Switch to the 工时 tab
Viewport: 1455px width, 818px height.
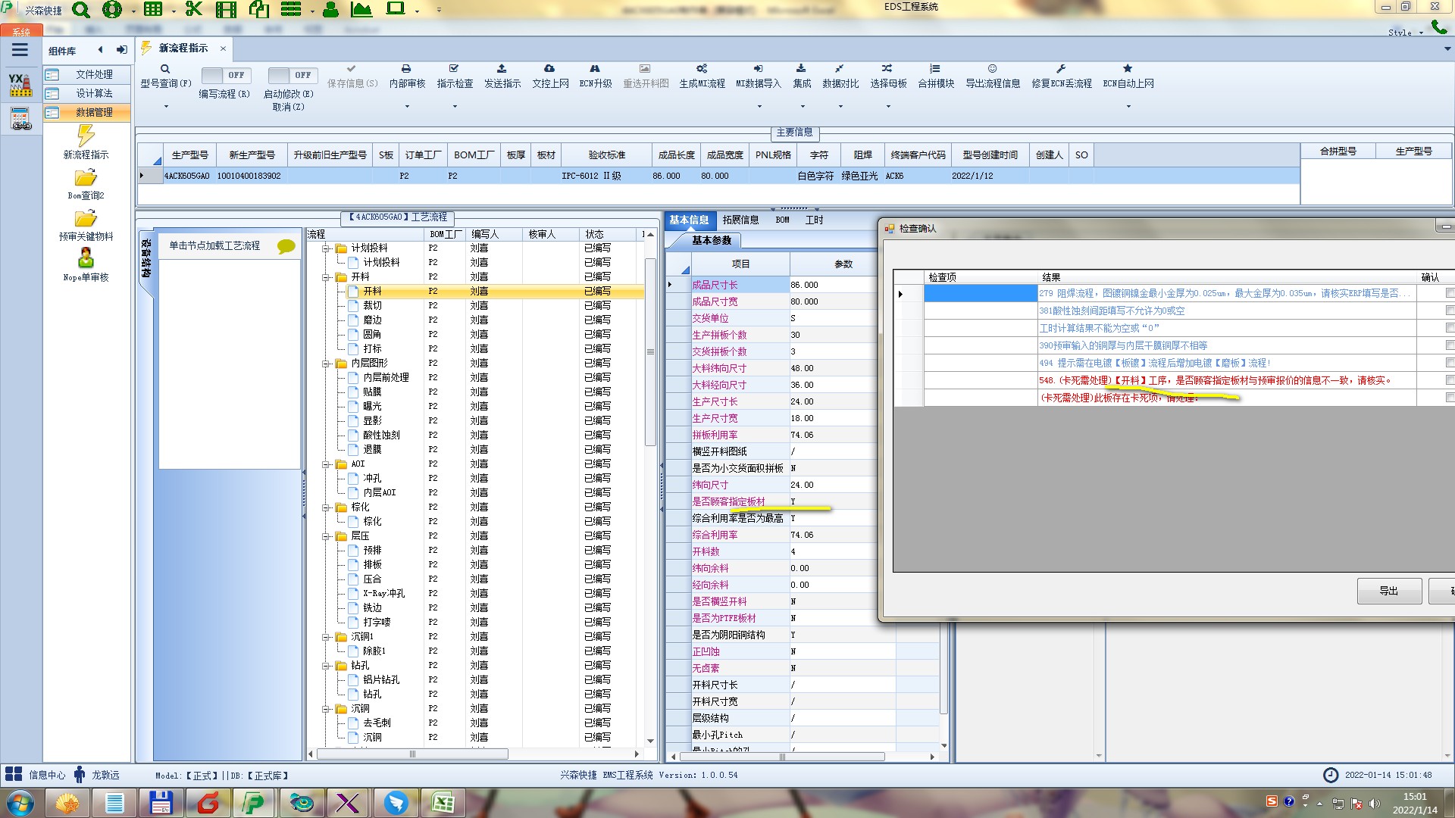[814, 220]
